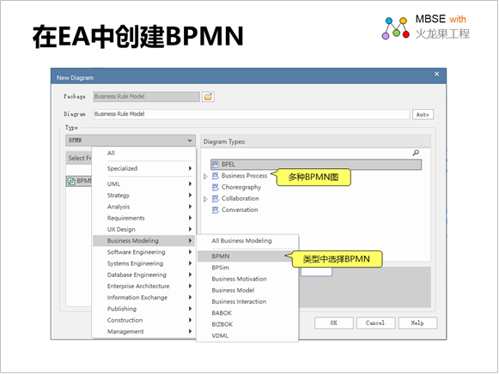Screen dimensions: 499x374
Task: Expand the Specialized submenu arrow
Action: 190,168
